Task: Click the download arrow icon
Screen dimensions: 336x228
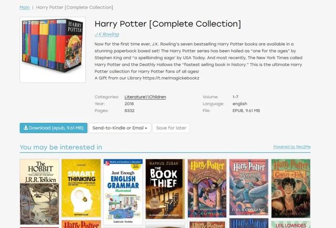Action: pos(26,128)
